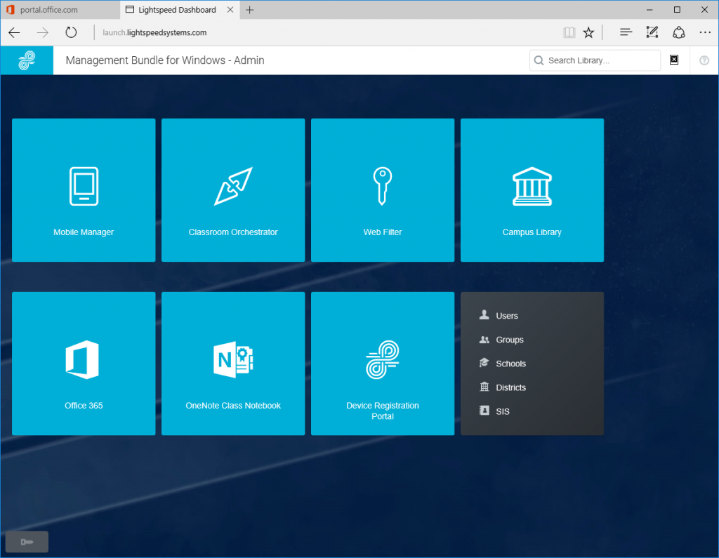Click the browser Share icon
The image size is (719, 558).
[679, 32]
